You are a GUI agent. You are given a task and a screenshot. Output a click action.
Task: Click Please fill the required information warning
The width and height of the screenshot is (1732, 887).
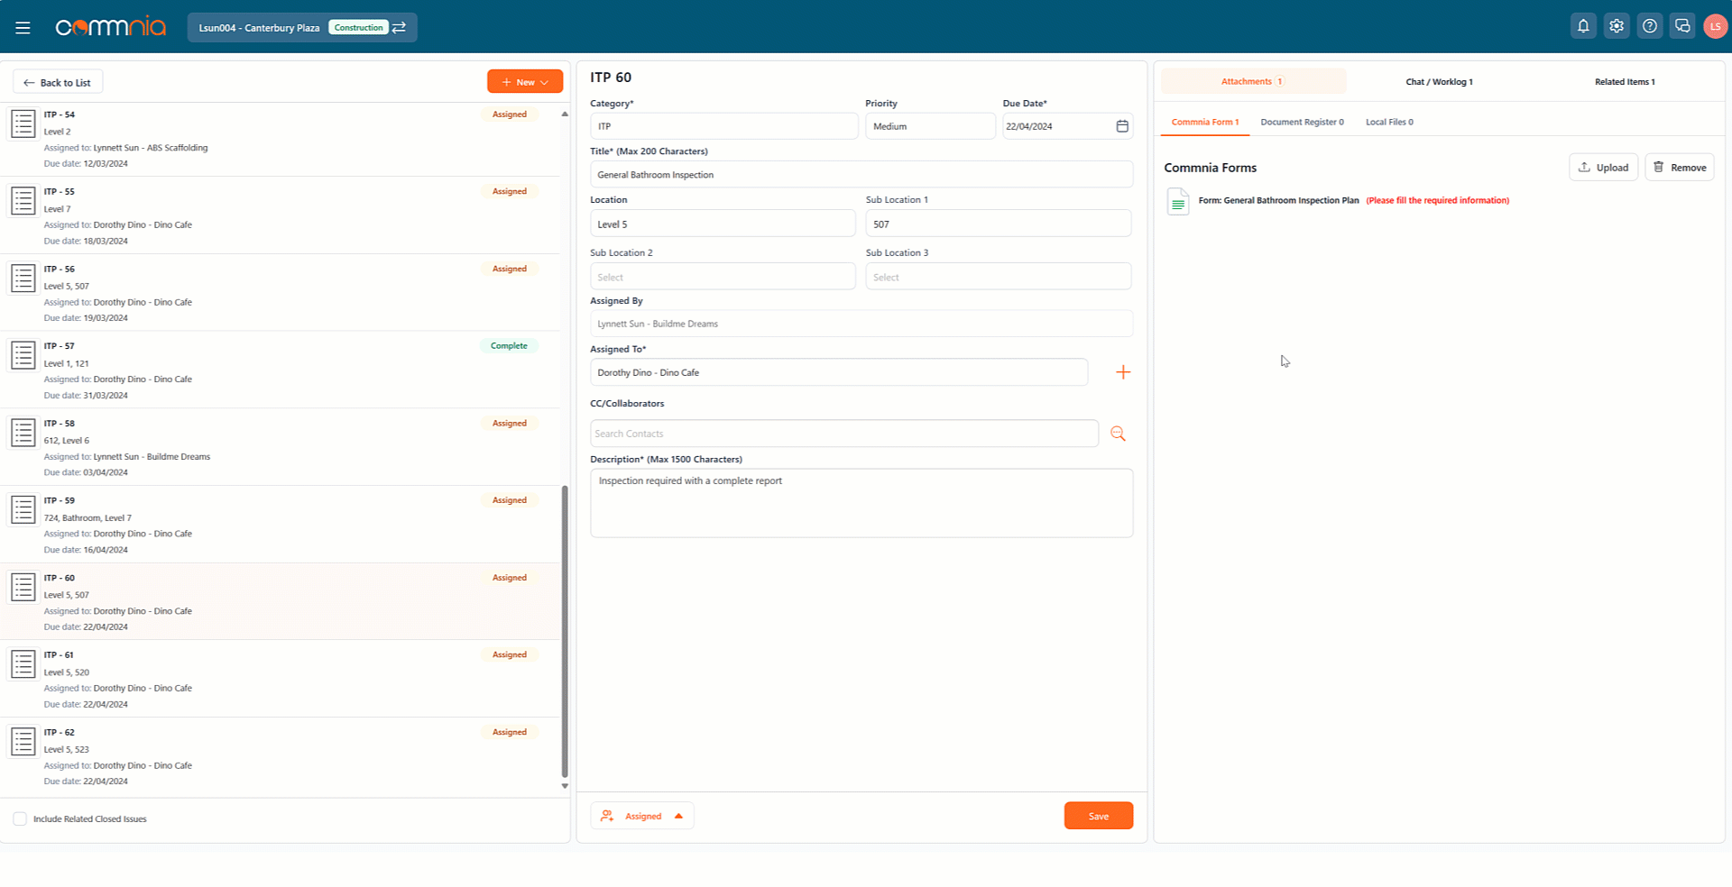[1437, 200]
